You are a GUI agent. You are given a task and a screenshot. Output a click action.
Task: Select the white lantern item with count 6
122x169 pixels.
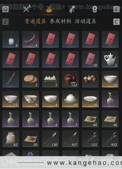tap(11, 39)
